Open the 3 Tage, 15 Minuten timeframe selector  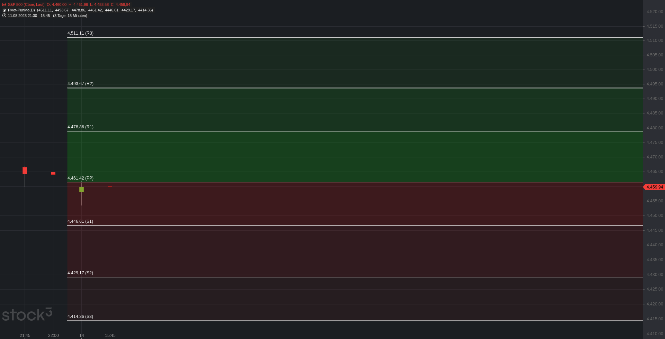click(x=70, y=16)
